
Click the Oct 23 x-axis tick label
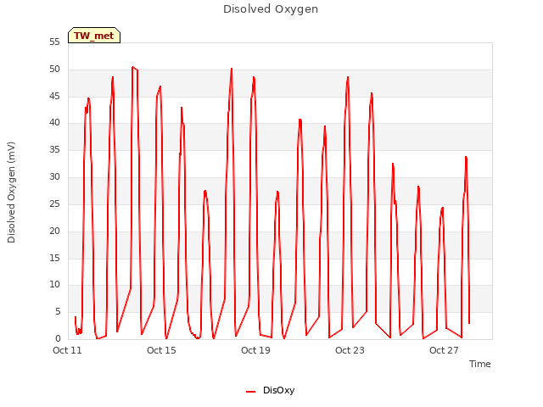(x=350, y=350)
